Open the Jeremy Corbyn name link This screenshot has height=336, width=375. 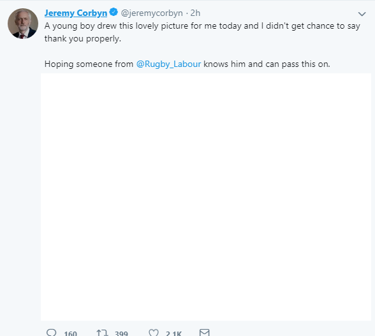(76, 13)
